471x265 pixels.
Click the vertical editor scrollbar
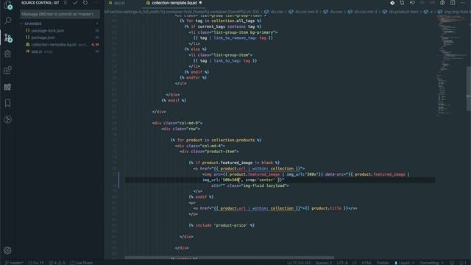468,88
